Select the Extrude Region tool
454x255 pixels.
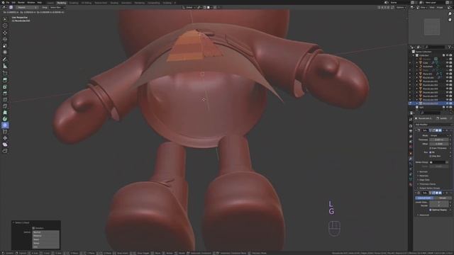click(5, 80)
